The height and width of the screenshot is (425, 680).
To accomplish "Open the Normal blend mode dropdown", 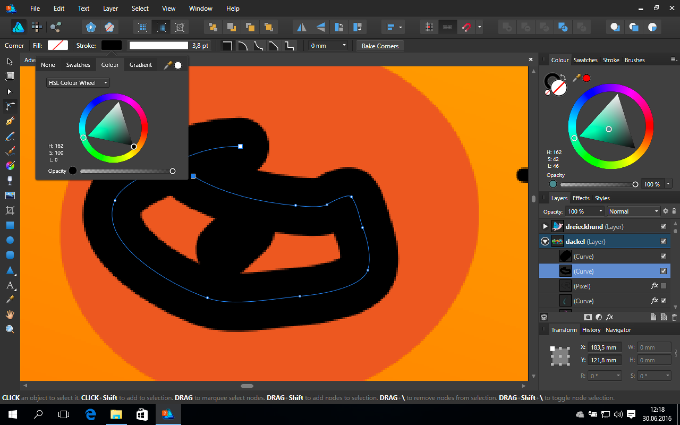I will pyautogui.click(x=633, y=211).
